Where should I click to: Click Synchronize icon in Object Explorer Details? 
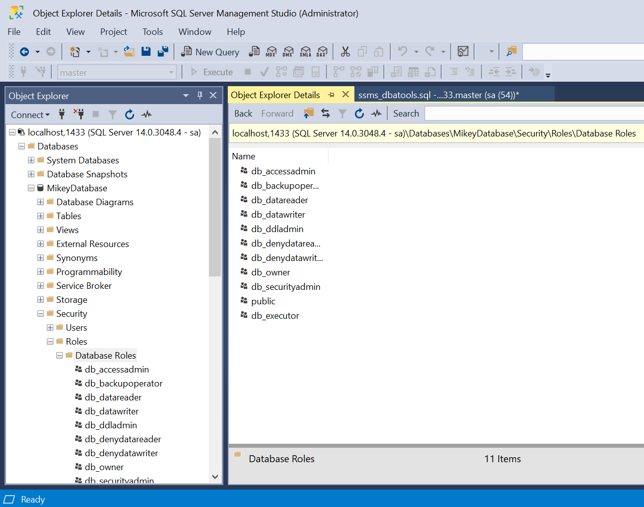325,114
